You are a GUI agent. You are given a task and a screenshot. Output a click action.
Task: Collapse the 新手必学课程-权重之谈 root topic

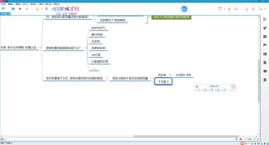pyautogui.click(x=41, y=47)
